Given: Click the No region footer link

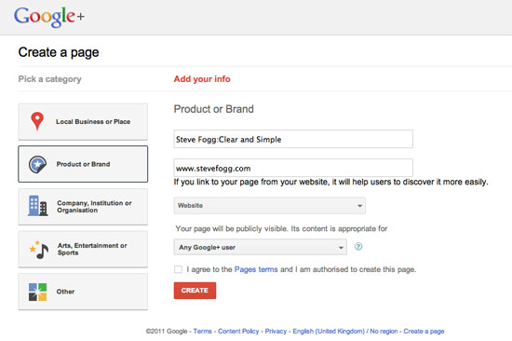Looking at the screenshot, I should pyautogui.click(x=384, y=331).
